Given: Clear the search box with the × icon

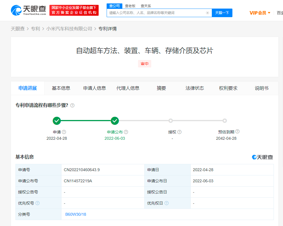Looking at the screenshot, I should (x=208, y=13).
